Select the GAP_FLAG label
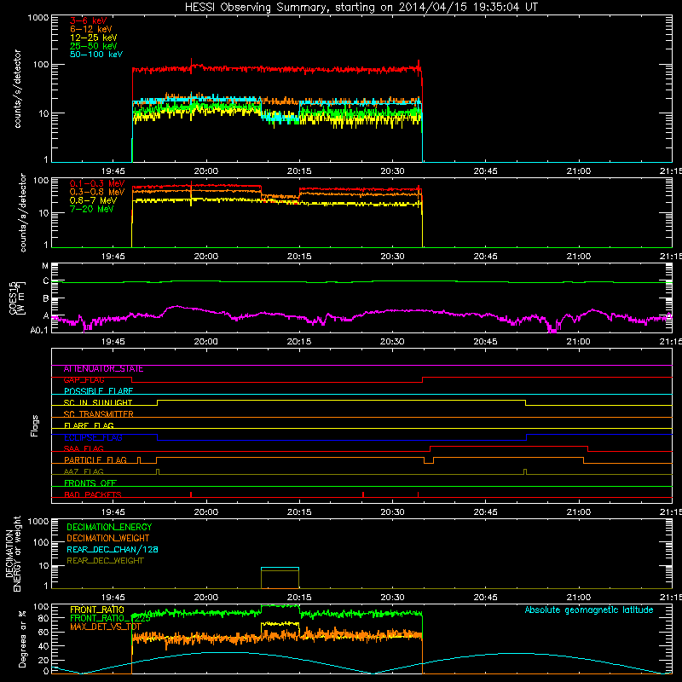This screenshot has height=682, width=682. tap(84, 380)
